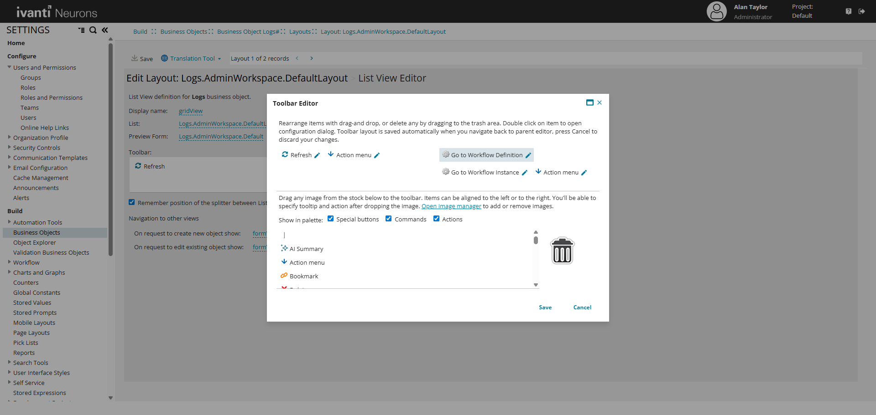Collapse the Settings sidebar with the double chevron
The width and height of the screenshot is (876, 415).
pos(104,30)
